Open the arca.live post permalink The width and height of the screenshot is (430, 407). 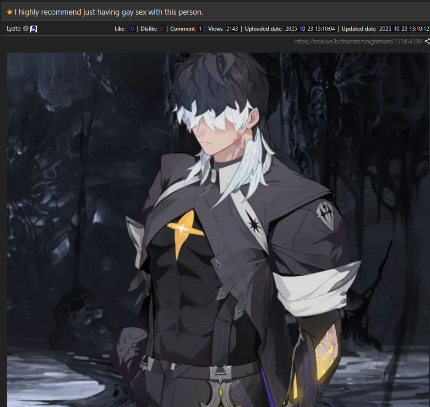358,41
